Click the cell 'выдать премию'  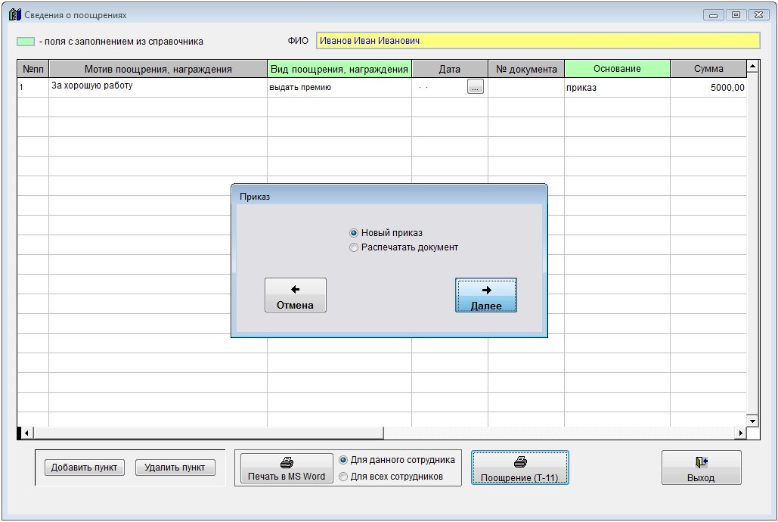point(339,88)
